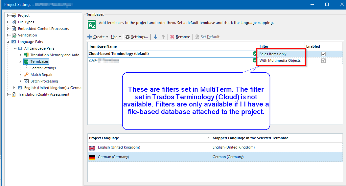Click the 'With Multimedia Objects' filter cell
This screenshot has width=346, height=186.
[281, 61]
